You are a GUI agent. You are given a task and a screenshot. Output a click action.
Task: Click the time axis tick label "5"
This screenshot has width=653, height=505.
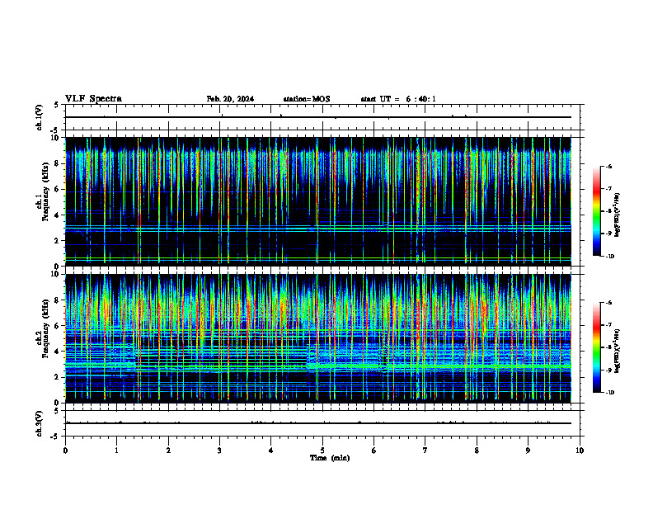point(322,451)
